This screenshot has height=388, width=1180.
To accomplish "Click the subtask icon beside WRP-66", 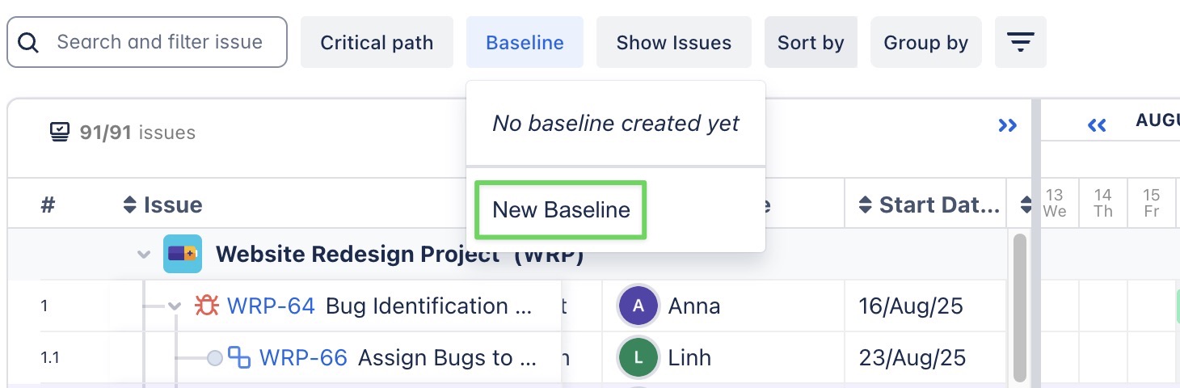I will pos(239,357).
